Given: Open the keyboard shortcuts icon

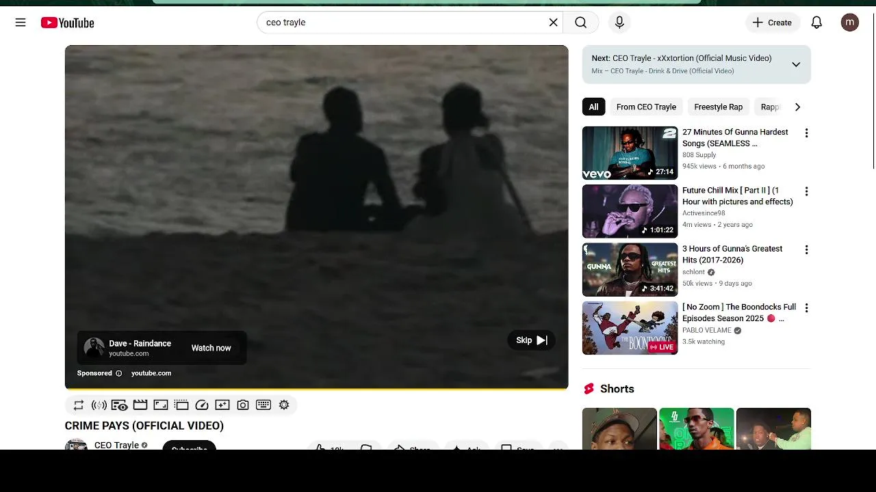Looking at the screenshot, I should [x=263, y=405].
